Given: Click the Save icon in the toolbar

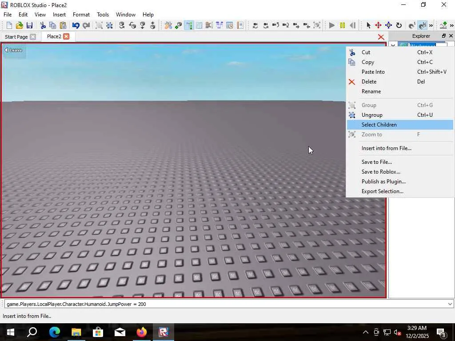Looking at the screenshot, I should click(x=29, y=26).
